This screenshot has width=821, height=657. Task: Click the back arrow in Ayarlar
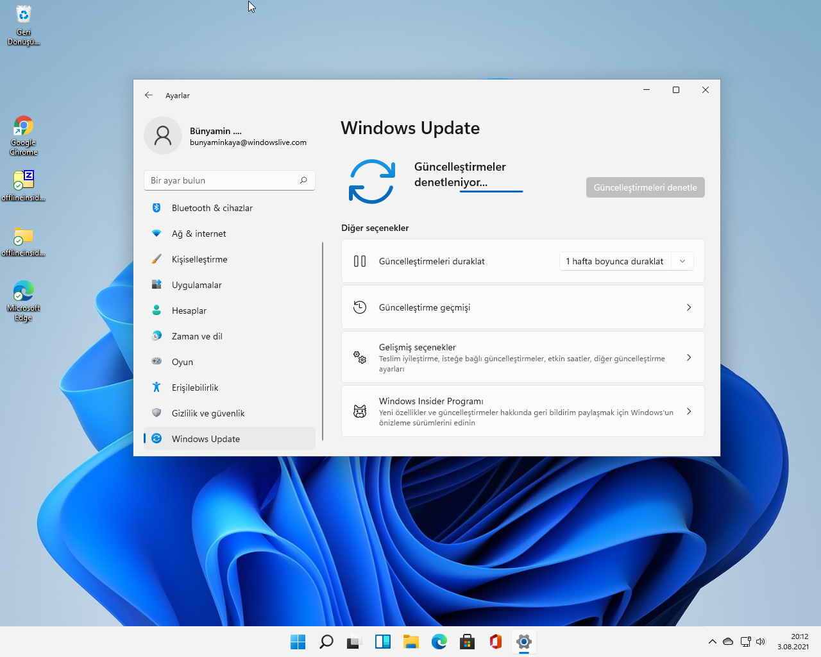click(149, 95)
